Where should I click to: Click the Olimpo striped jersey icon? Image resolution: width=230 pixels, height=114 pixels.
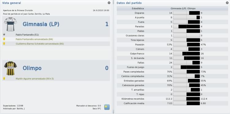click(10, 68)
